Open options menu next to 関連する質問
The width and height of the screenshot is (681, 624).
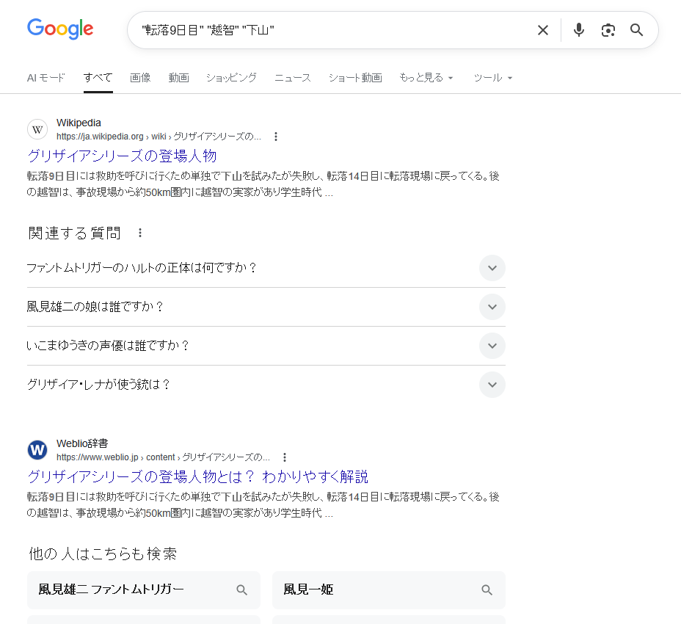pos(140,233)
